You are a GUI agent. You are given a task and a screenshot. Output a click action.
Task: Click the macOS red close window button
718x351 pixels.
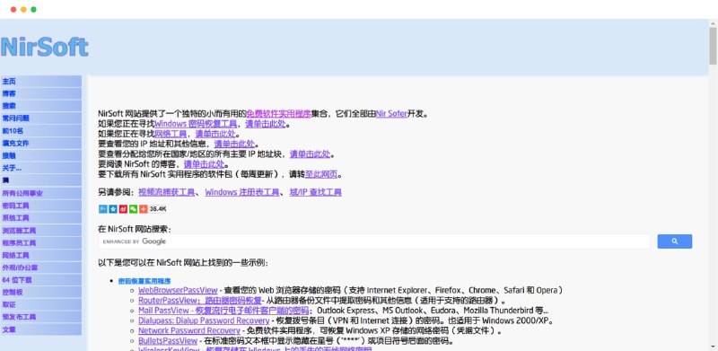[13, 9]
